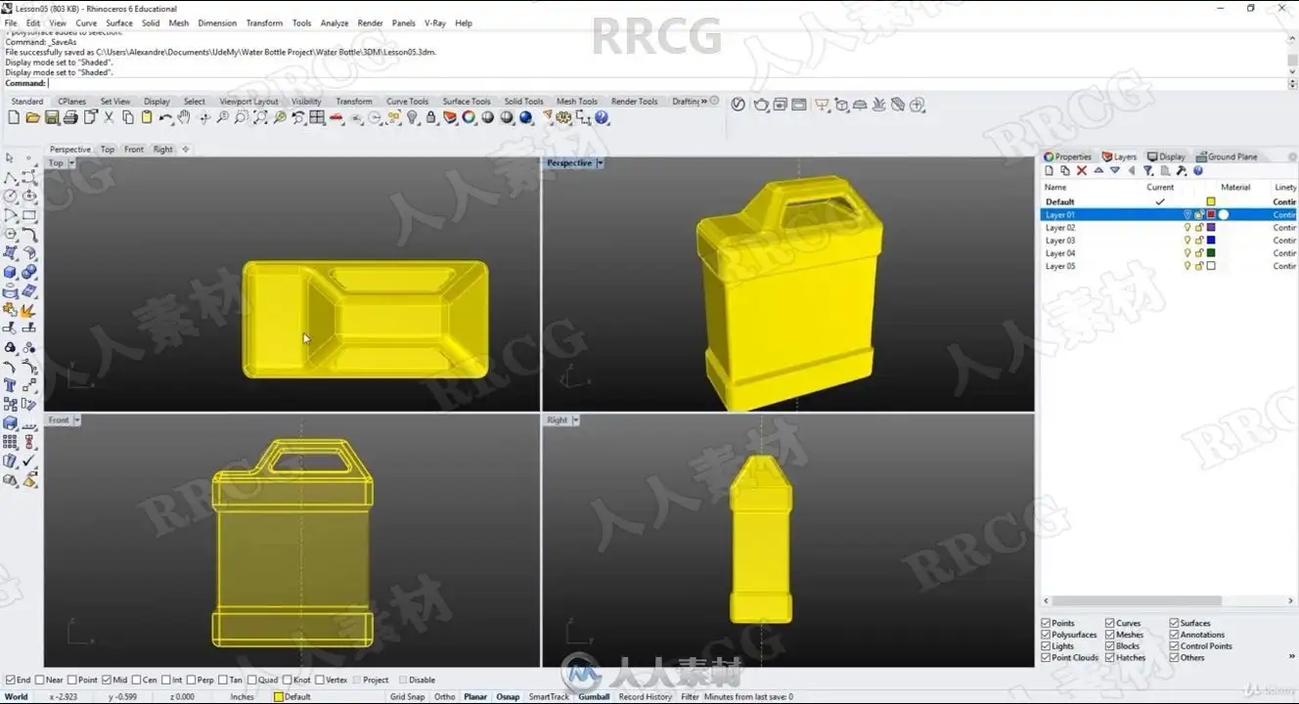Toggle the Control Points filter checkbox

click(1174, 646)
